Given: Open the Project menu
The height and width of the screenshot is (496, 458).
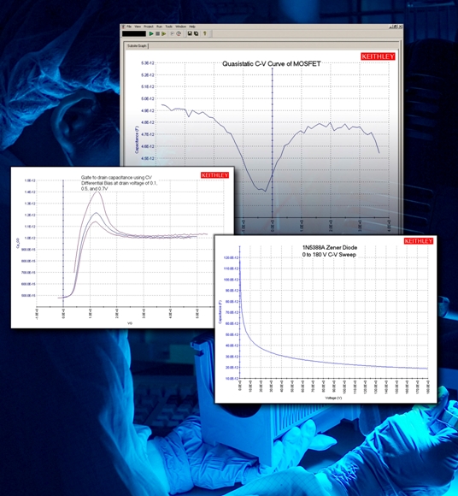Looking at the screenshot, I should tap(149, 27).
